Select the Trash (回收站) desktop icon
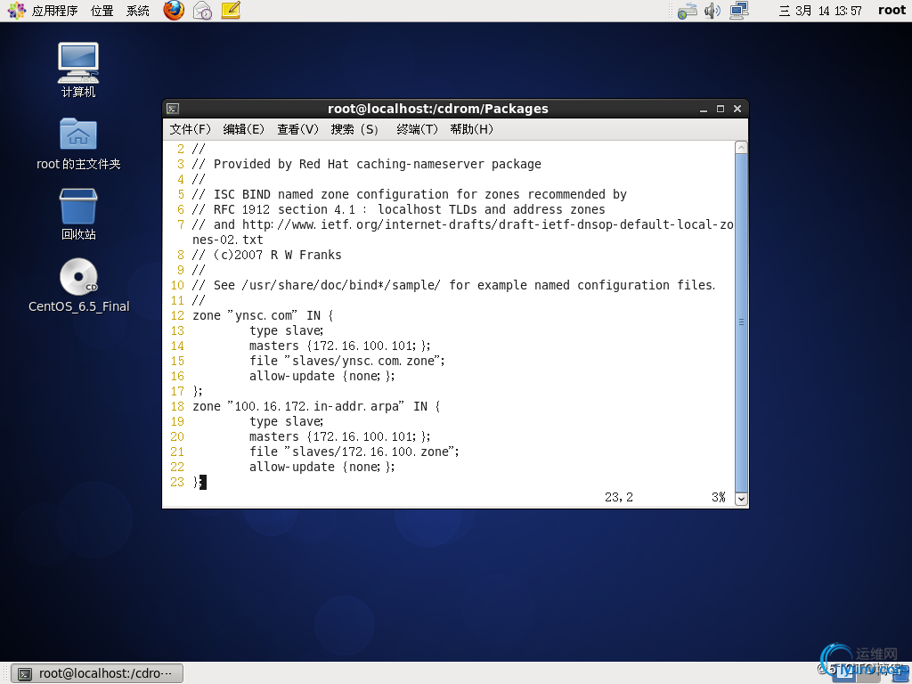Screen dimensions: 912x684 click(x=78, y=214)
